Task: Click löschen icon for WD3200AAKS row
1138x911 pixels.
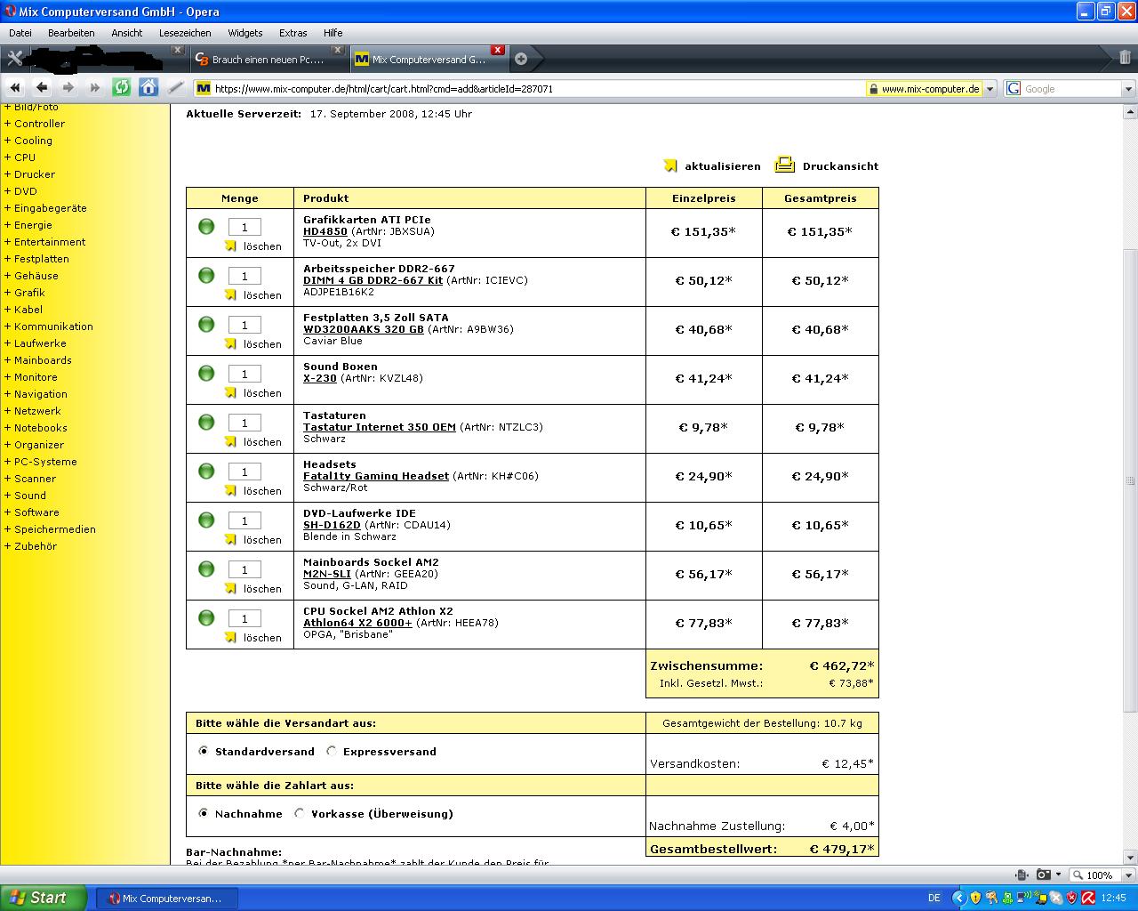Action: click(230, 343)
